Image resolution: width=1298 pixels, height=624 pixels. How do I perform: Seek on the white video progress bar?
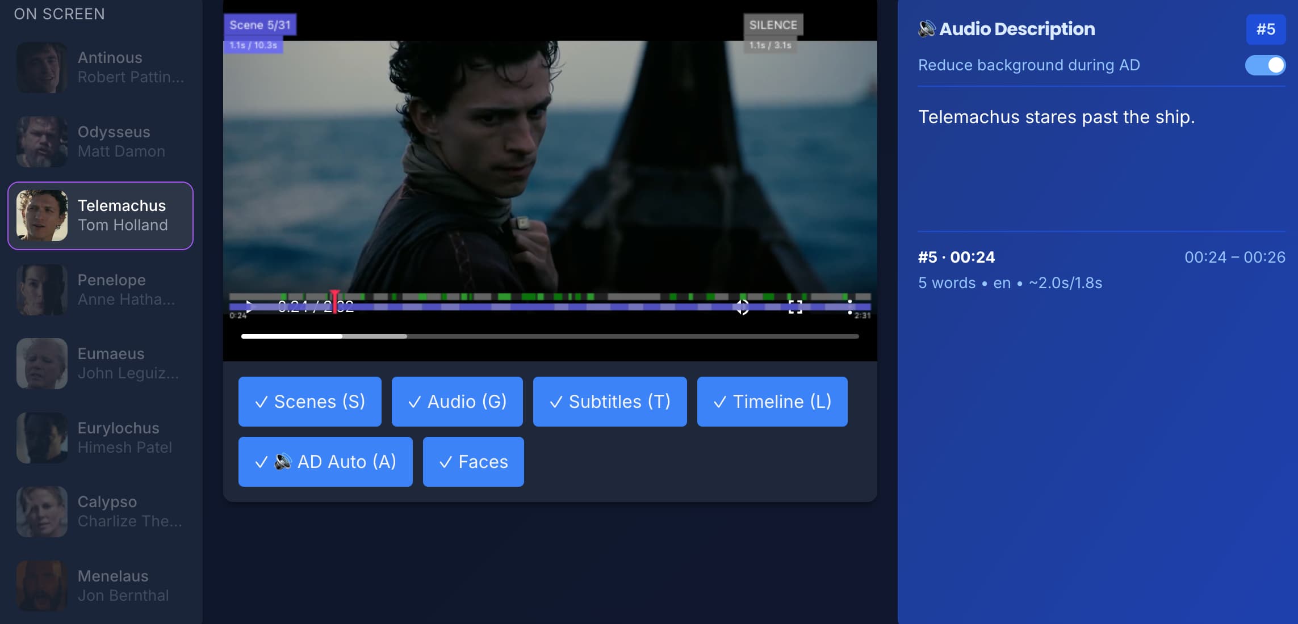[550, 336]
